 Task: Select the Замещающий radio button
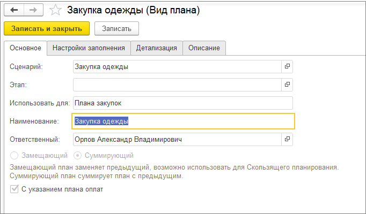coord(14,156)
